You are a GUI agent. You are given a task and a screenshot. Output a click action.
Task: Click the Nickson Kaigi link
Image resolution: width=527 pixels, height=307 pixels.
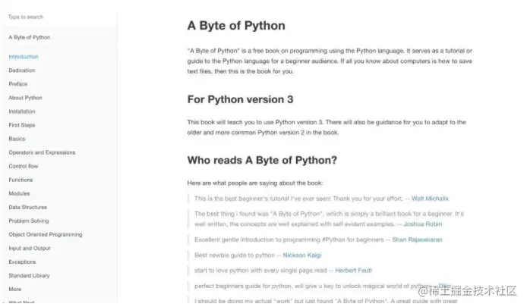[293, 255]
